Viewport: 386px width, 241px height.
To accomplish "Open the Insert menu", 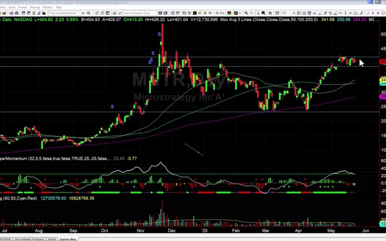I will 12,7.
